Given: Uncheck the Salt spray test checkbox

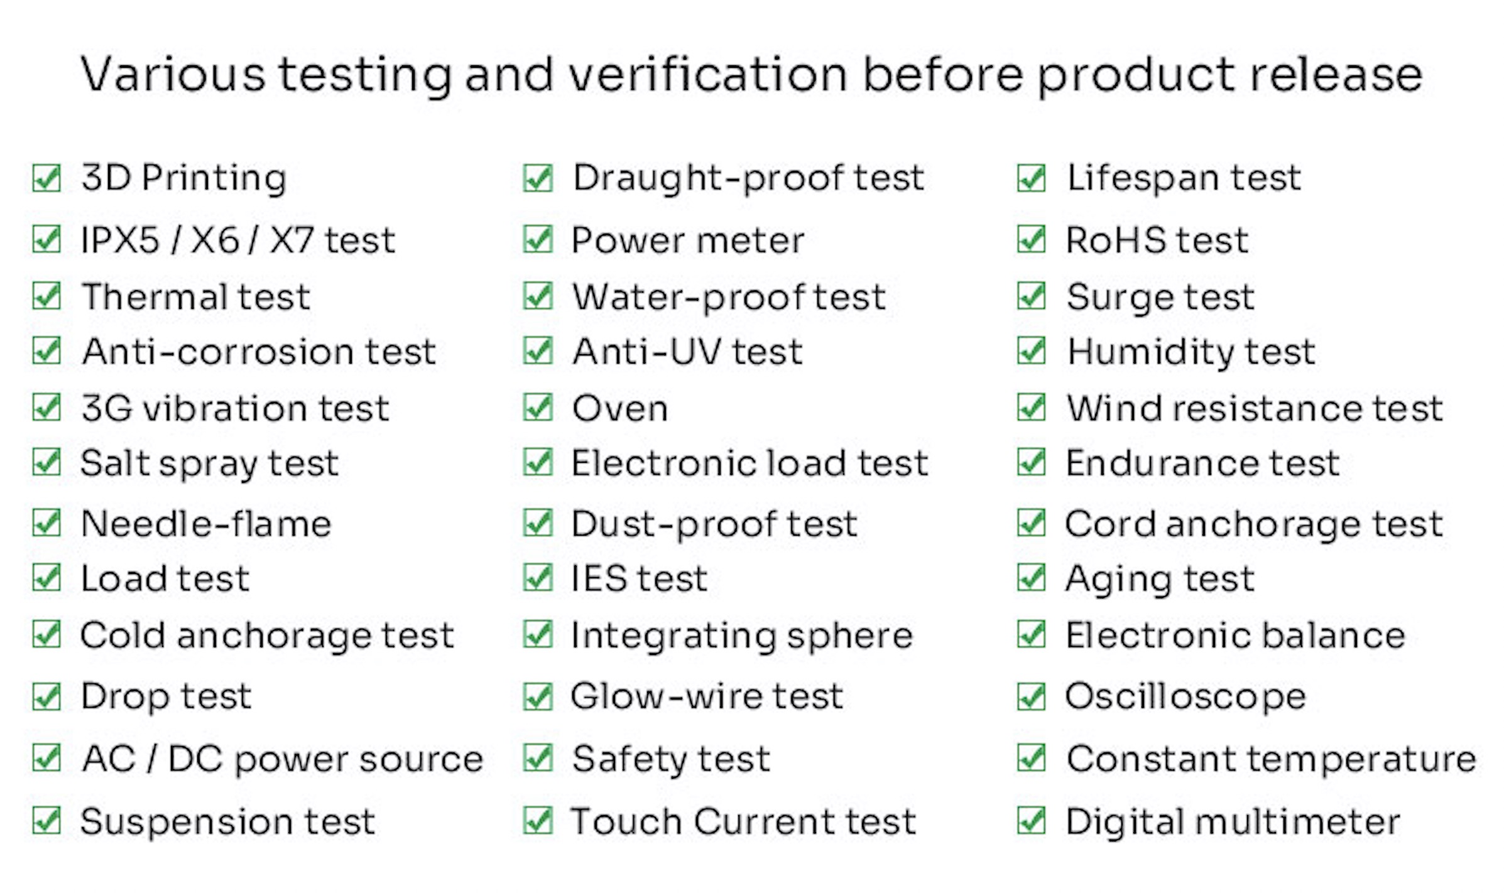Looking at the screenshot, I should tap(46, 463).
